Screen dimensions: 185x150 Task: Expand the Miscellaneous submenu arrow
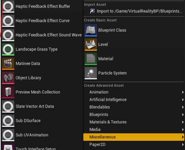(x=183, y=137)
